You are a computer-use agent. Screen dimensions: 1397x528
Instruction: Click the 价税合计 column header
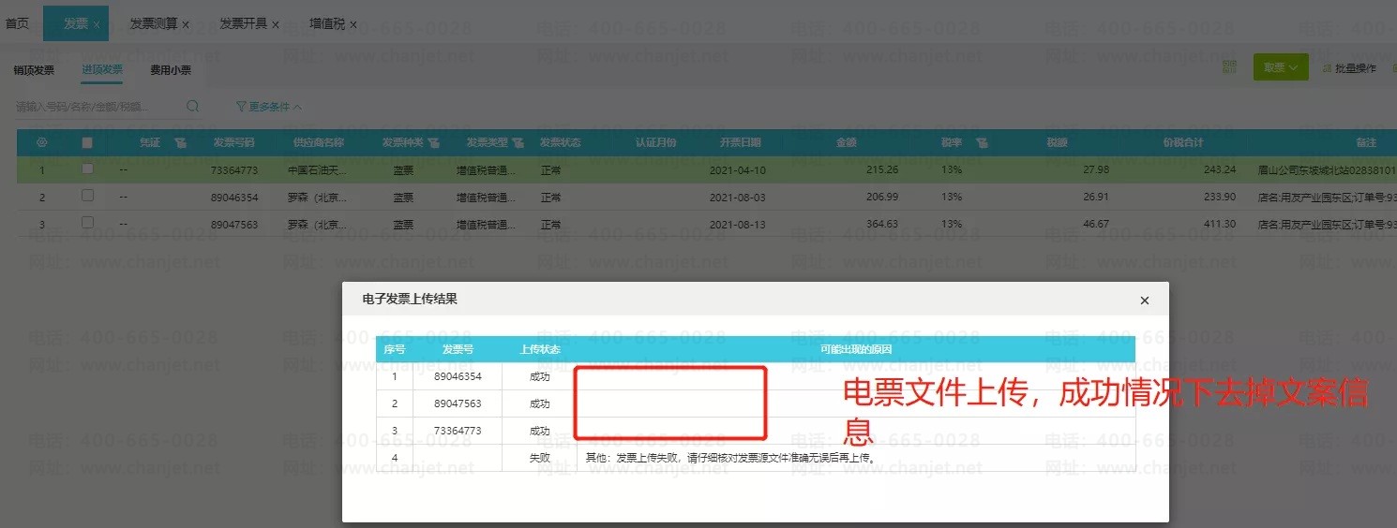pos(1182,142)
